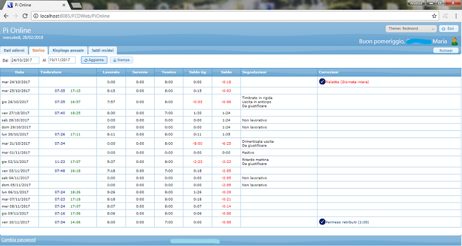Select the Saldi residui tab

102,51
